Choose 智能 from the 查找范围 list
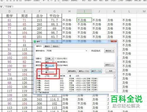This screenshot has width=147, height=112. pos(47,68)
